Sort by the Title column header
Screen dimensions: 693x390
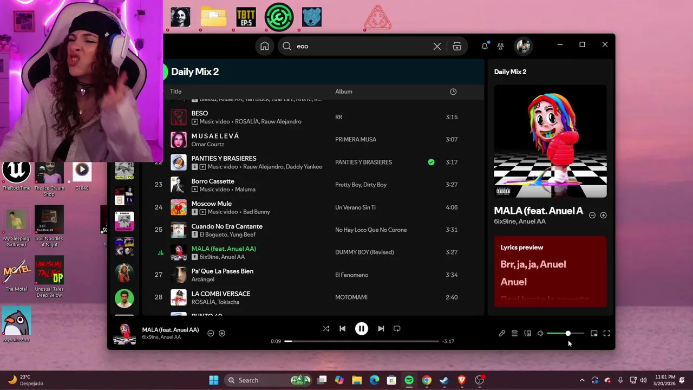(x=176, y=92)
